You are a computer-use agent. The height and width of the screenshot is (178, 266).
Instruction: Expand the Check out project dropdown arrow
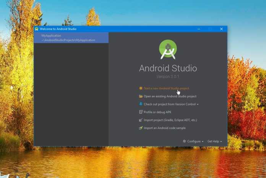coord(198,104)
